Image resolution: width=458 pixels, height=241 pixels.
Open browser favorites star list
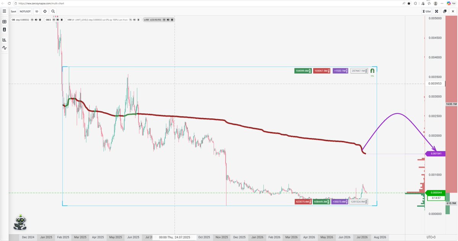[429, 3]
